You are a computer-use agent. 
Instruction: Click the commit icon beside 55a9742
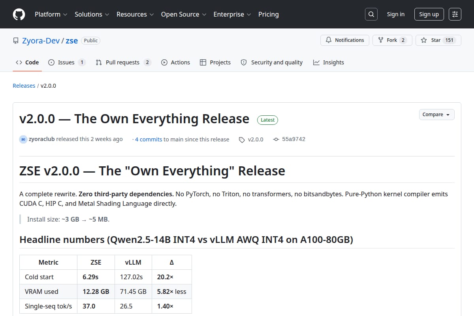click(276, 139)
